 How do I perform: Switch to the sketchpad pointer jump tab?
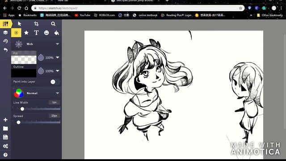(135, 1)
